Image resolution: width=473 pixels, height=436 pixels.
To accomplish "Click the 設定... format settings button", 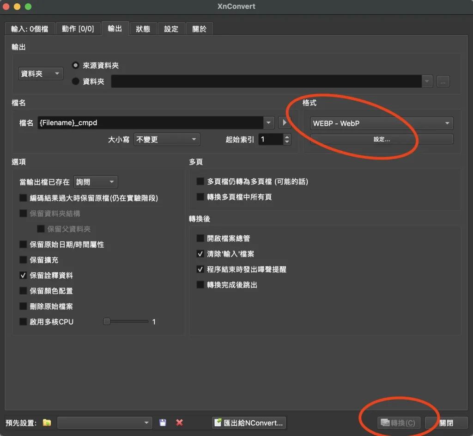I will point(382,139).
